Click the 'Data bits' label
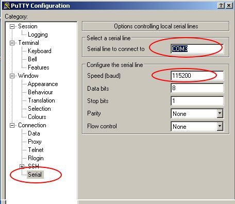Image resolution: width=235 pixels, height=204 pixels. (x=98, y=89)
